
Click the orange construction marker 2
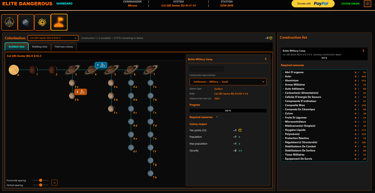pyautogui.click(x=81, y=92)
